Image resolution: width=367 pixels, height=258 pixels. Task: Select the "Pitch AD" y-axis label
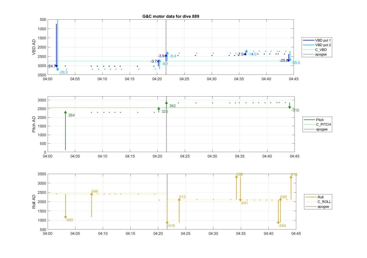click(x=34, y=124)
